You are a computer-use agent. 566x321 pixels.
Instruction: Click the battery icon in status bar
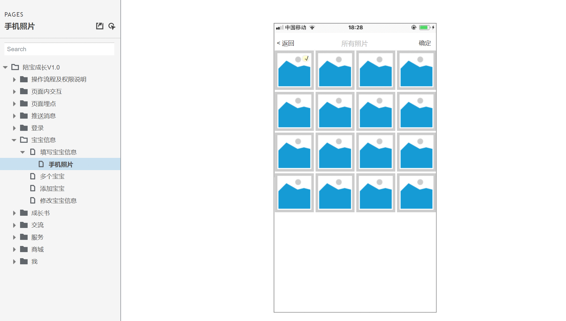(424, 28)
